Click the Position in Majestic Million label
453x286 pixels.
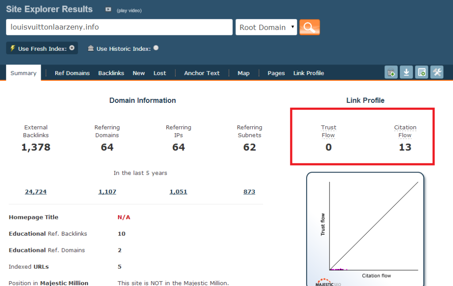(x=49, y=283)
